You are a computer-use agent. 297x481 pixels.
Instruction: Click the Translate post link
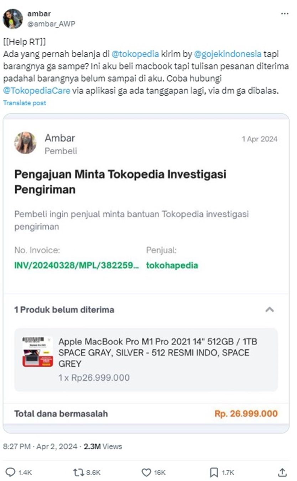click(25, 103)
